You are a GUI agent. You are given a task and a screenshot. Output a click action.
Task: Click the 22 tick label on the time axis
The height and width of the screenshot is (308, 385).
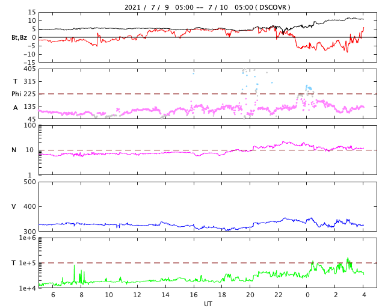pyautogui.click(x=278, y=295)
